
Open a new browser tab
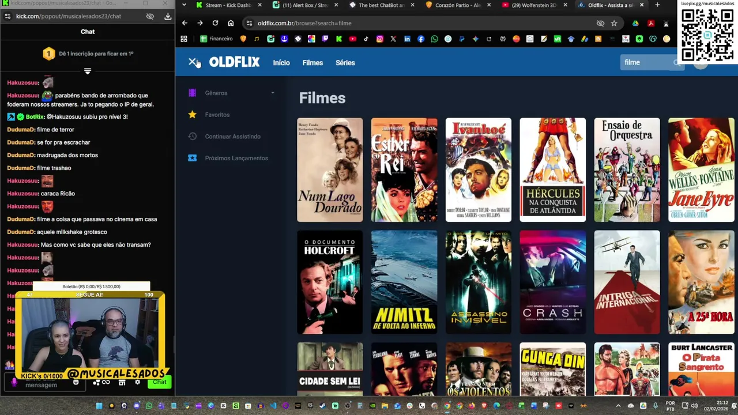[x=657, y=5]
